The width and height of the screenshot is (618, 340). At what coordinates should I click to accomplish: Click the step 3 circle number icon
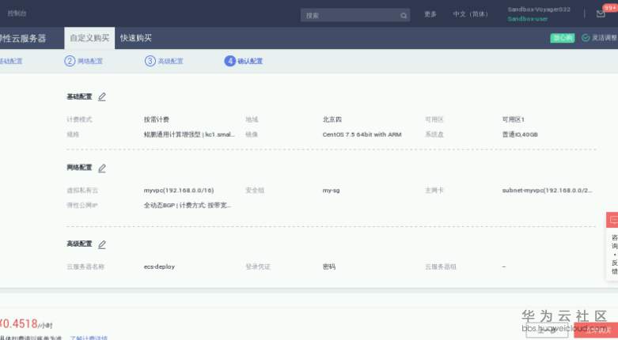pos(150,61)
